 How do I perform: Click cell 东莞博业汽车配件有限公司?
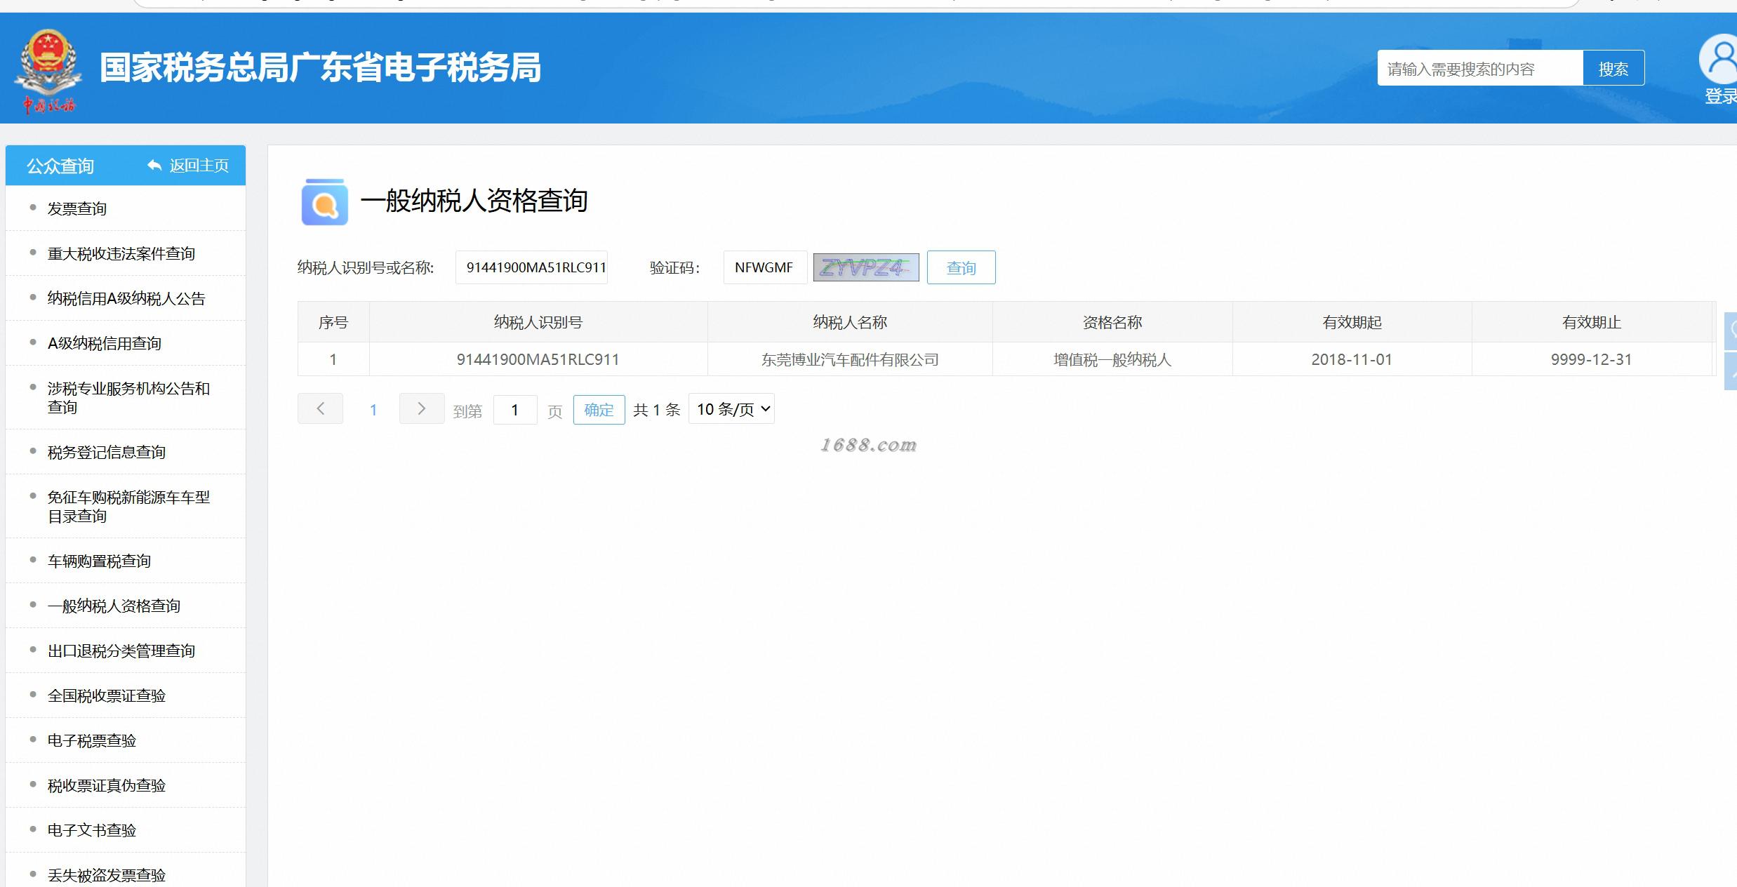pyautogui.click(x=850, y=359)
